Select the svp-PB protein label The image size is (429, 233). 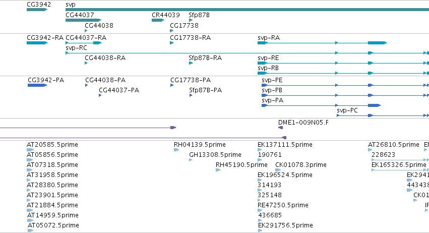pyautogui.click(x=272, y=90)
